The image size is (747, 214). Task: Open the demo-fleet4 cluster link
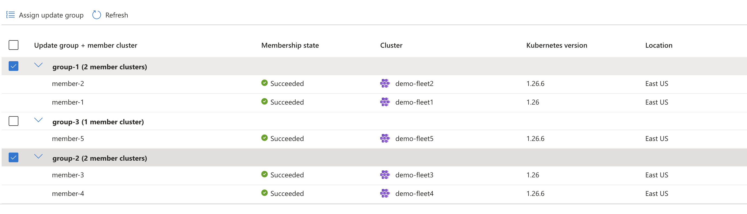click(414, 194)
